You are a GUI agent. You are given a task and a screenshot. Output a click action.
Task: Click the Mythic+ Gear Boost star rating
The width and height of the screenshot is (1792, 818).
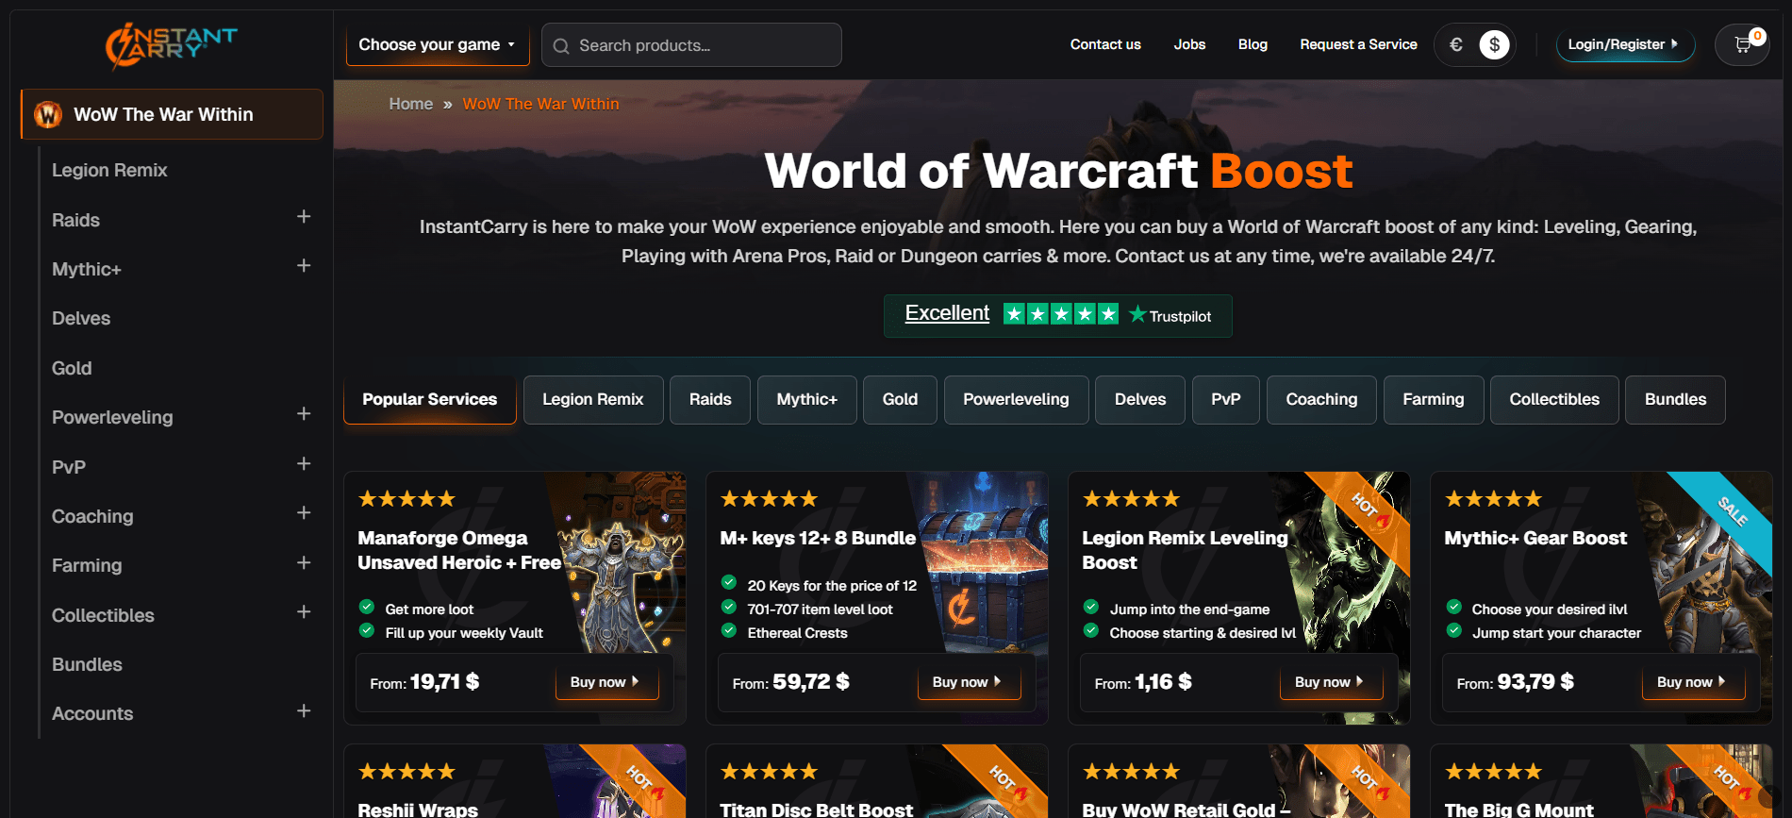point(1493,498)
